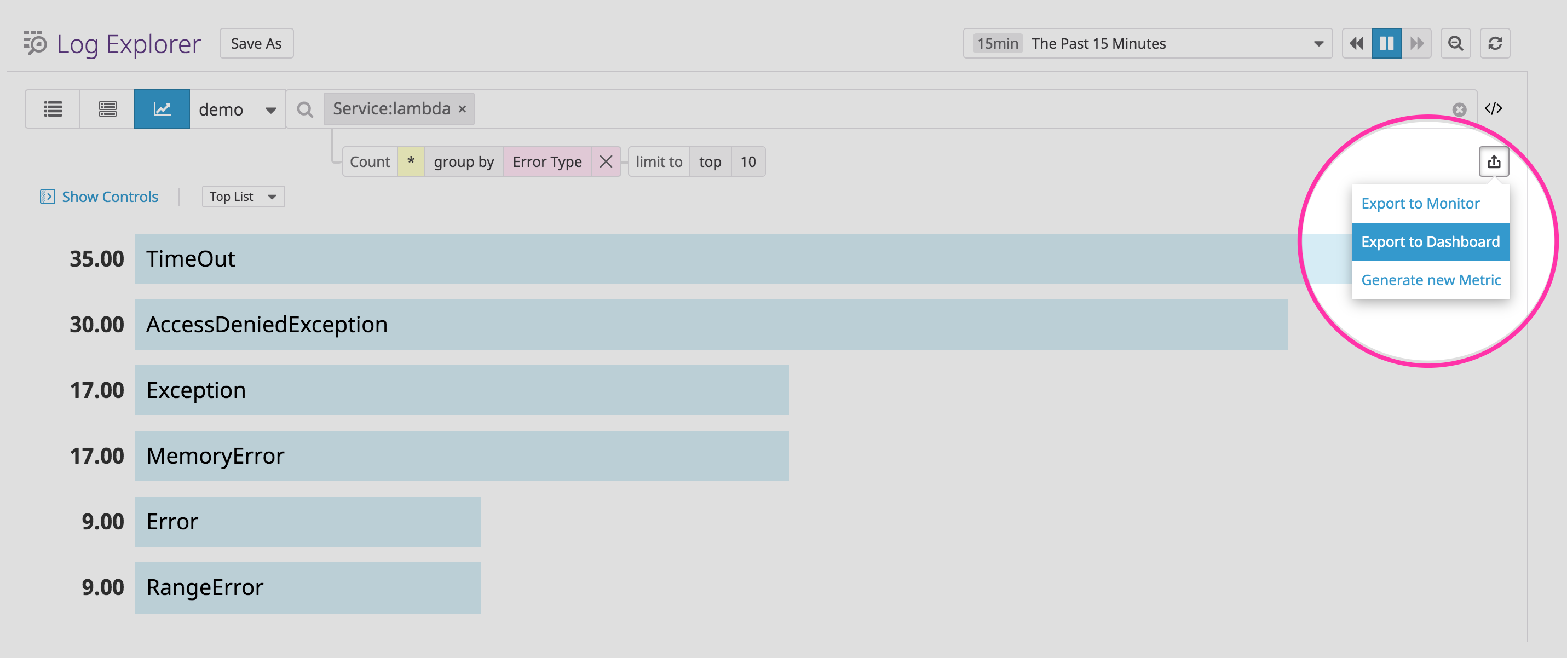Skip the time range forward
This screenshot has height=658, width=1567.
coord(1418,43)
